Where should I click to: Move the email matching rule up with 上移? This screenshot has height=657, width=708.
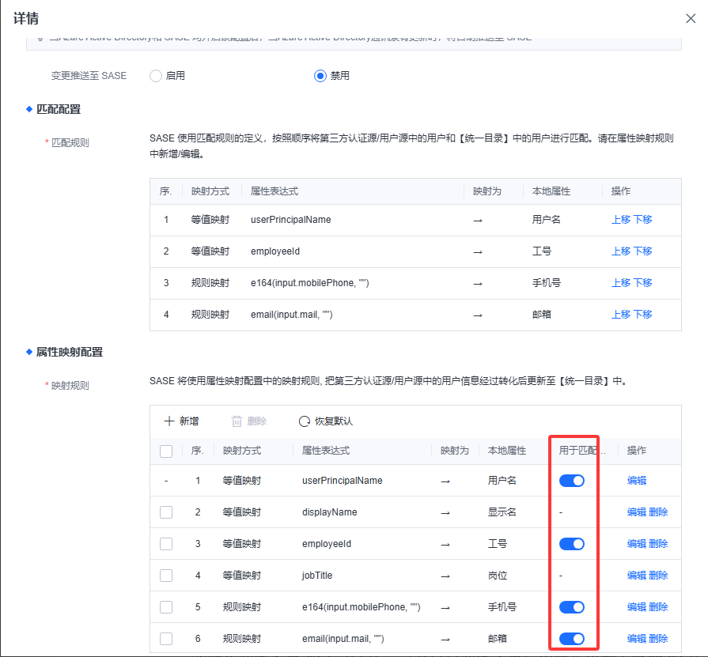(x=621, y=315)
